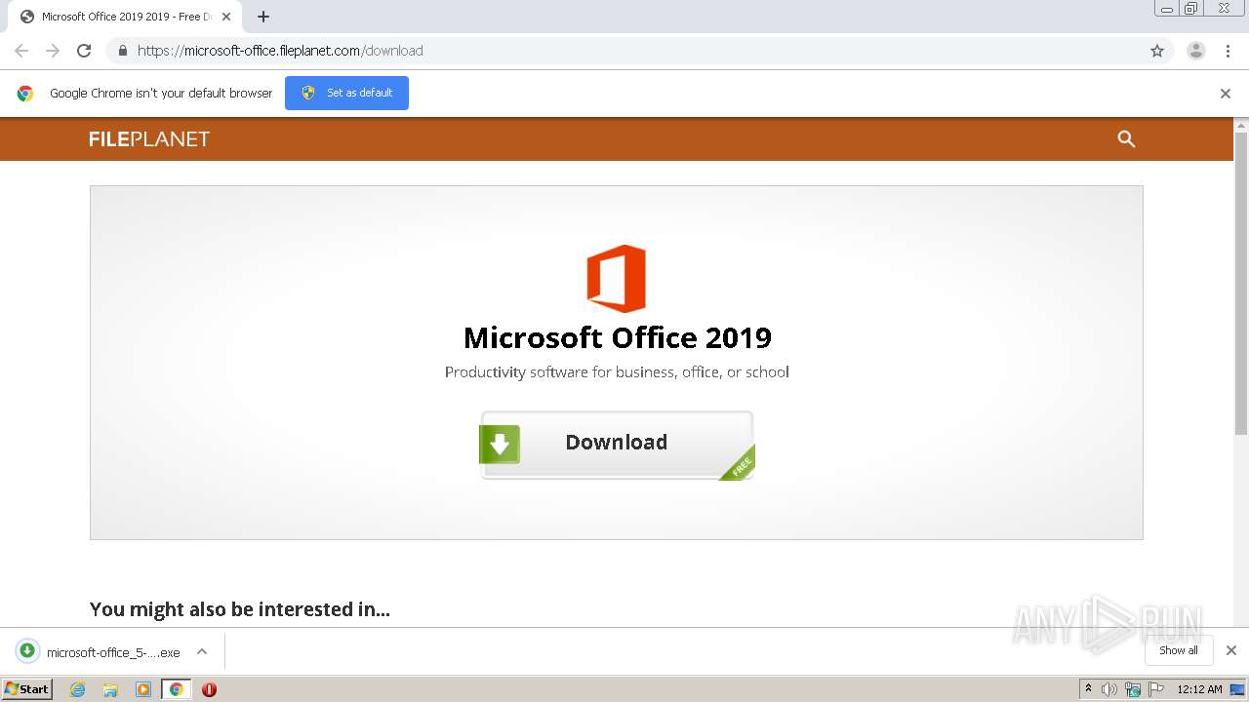Image resolution: width=1249 pixels, height=702 pixels.
Task: Click Show all downloads button
Action: [1178, 650]
